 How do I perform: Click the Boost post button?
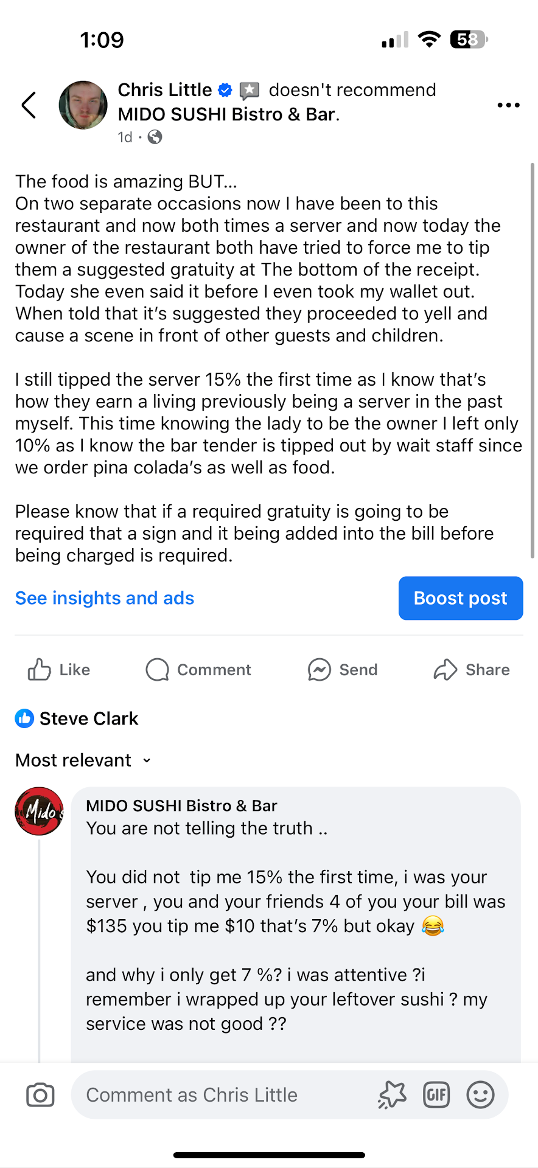(x=461, y=598)
